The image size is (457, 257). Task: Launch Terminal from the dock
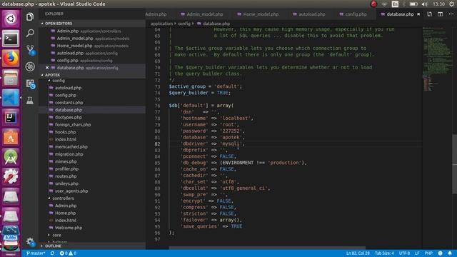pos(11,39)
